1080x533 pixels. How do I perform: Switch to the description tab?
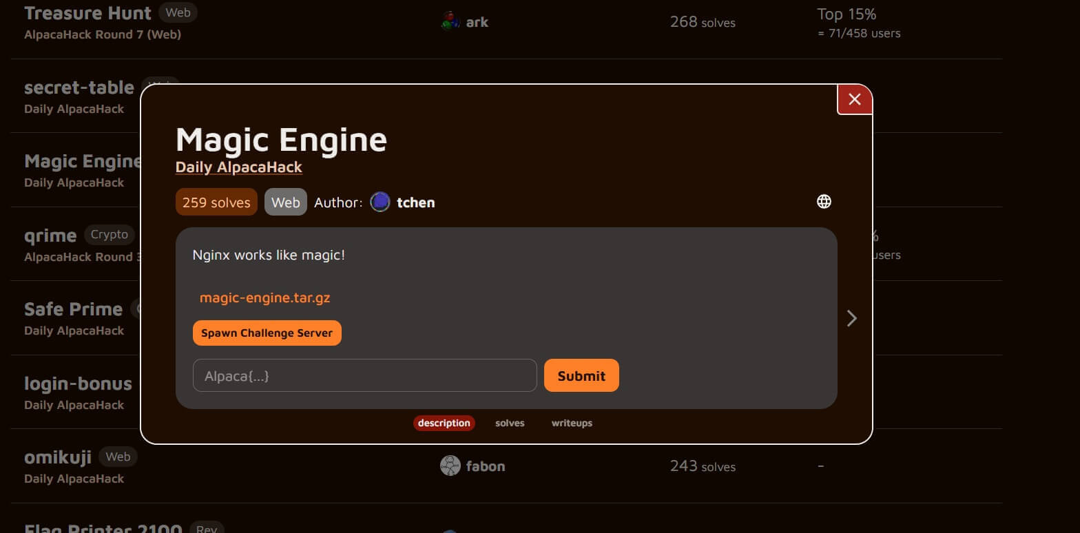(444, 423)
